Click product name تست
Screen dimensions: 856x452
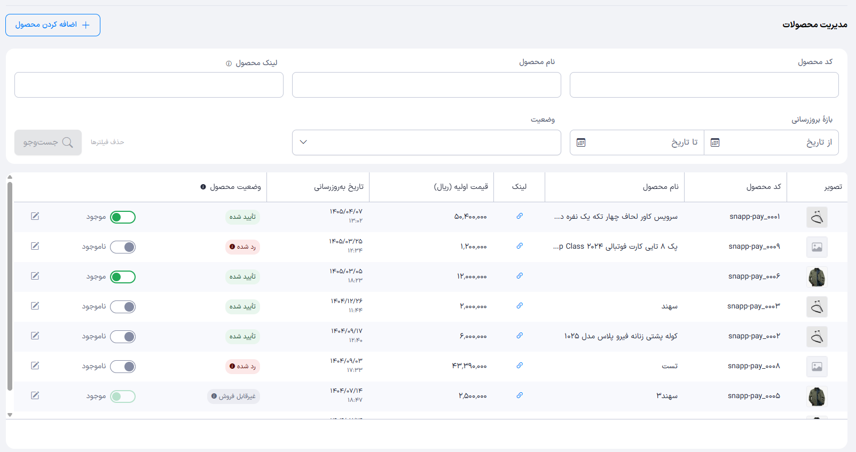tap(670, 366)
